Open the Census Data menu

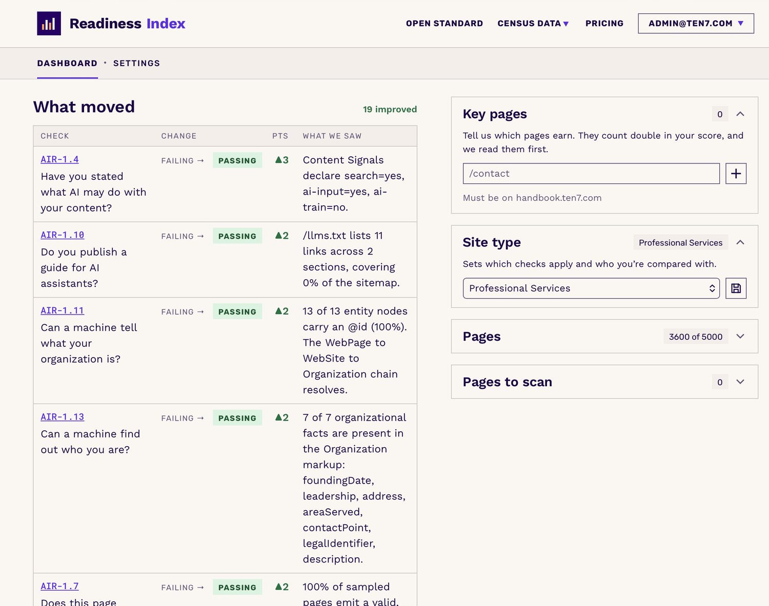(533, 24)
